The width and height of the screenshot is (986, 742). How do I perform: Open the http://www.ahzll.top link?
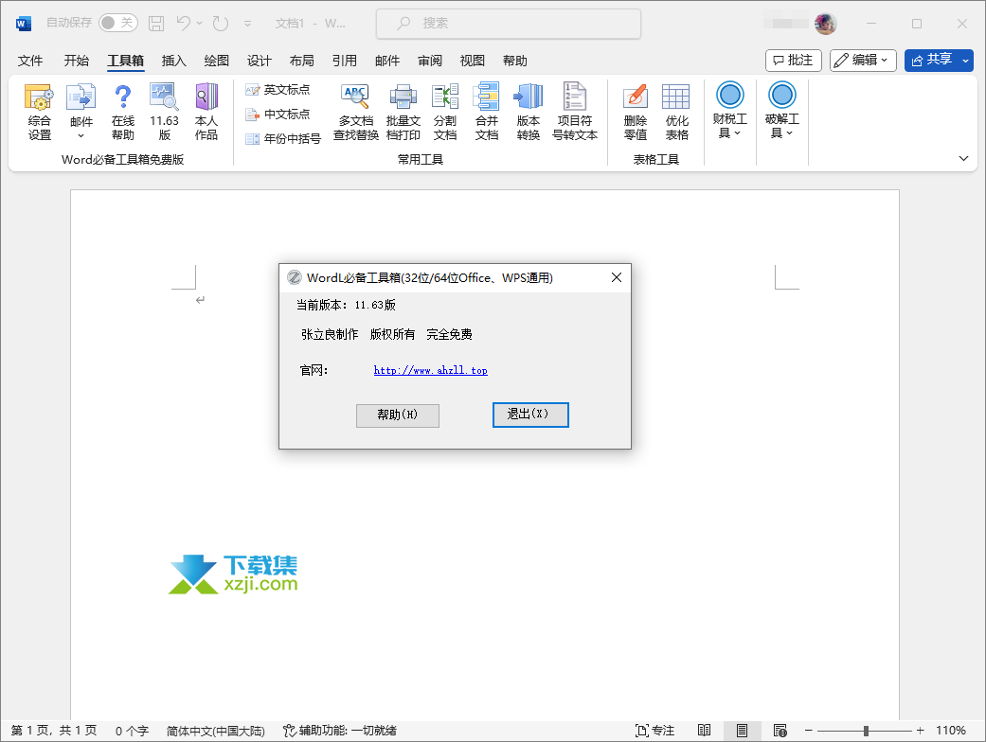(431, 371)
